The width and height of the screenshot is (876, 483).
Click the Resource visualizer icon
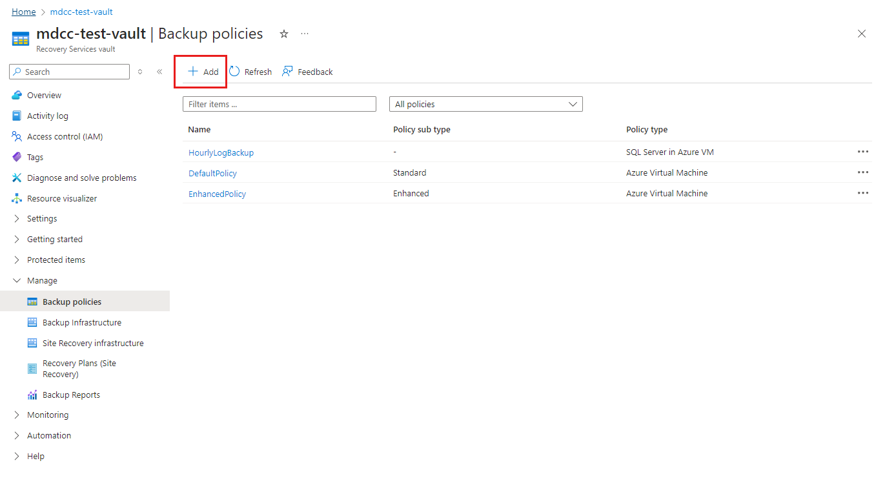click(x=17, y=199)
